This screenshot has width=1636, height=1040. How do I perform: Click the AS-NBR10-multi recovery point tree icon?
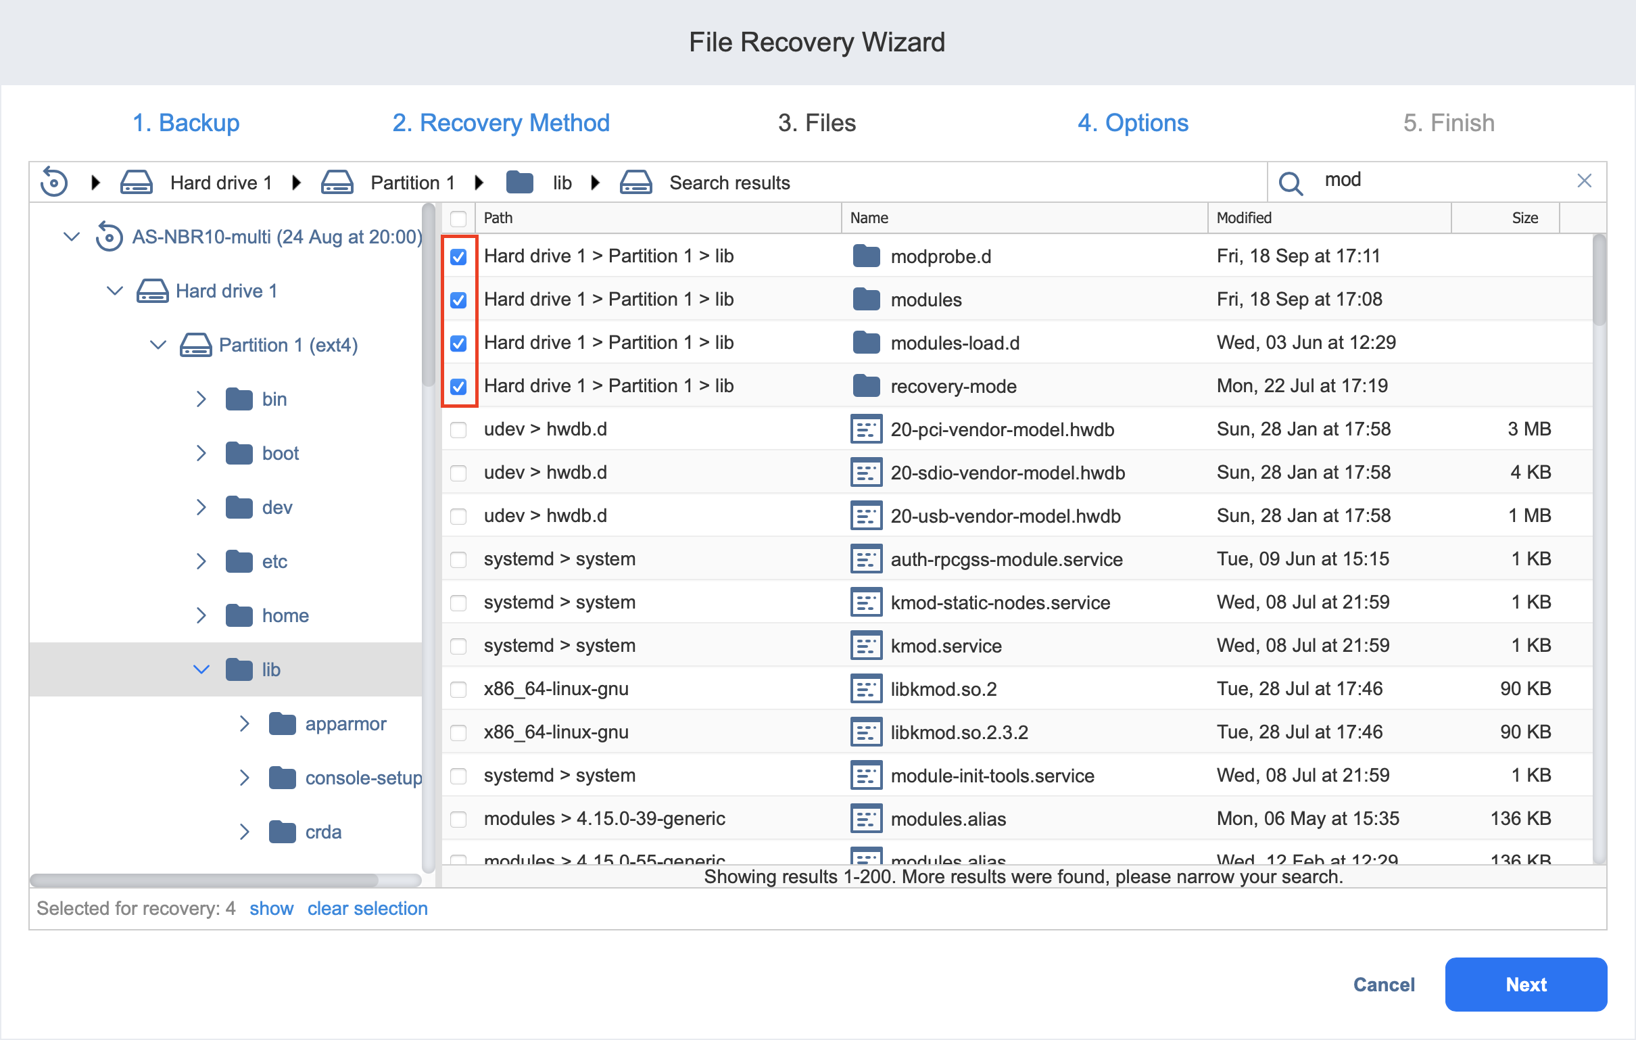(109, 237)
